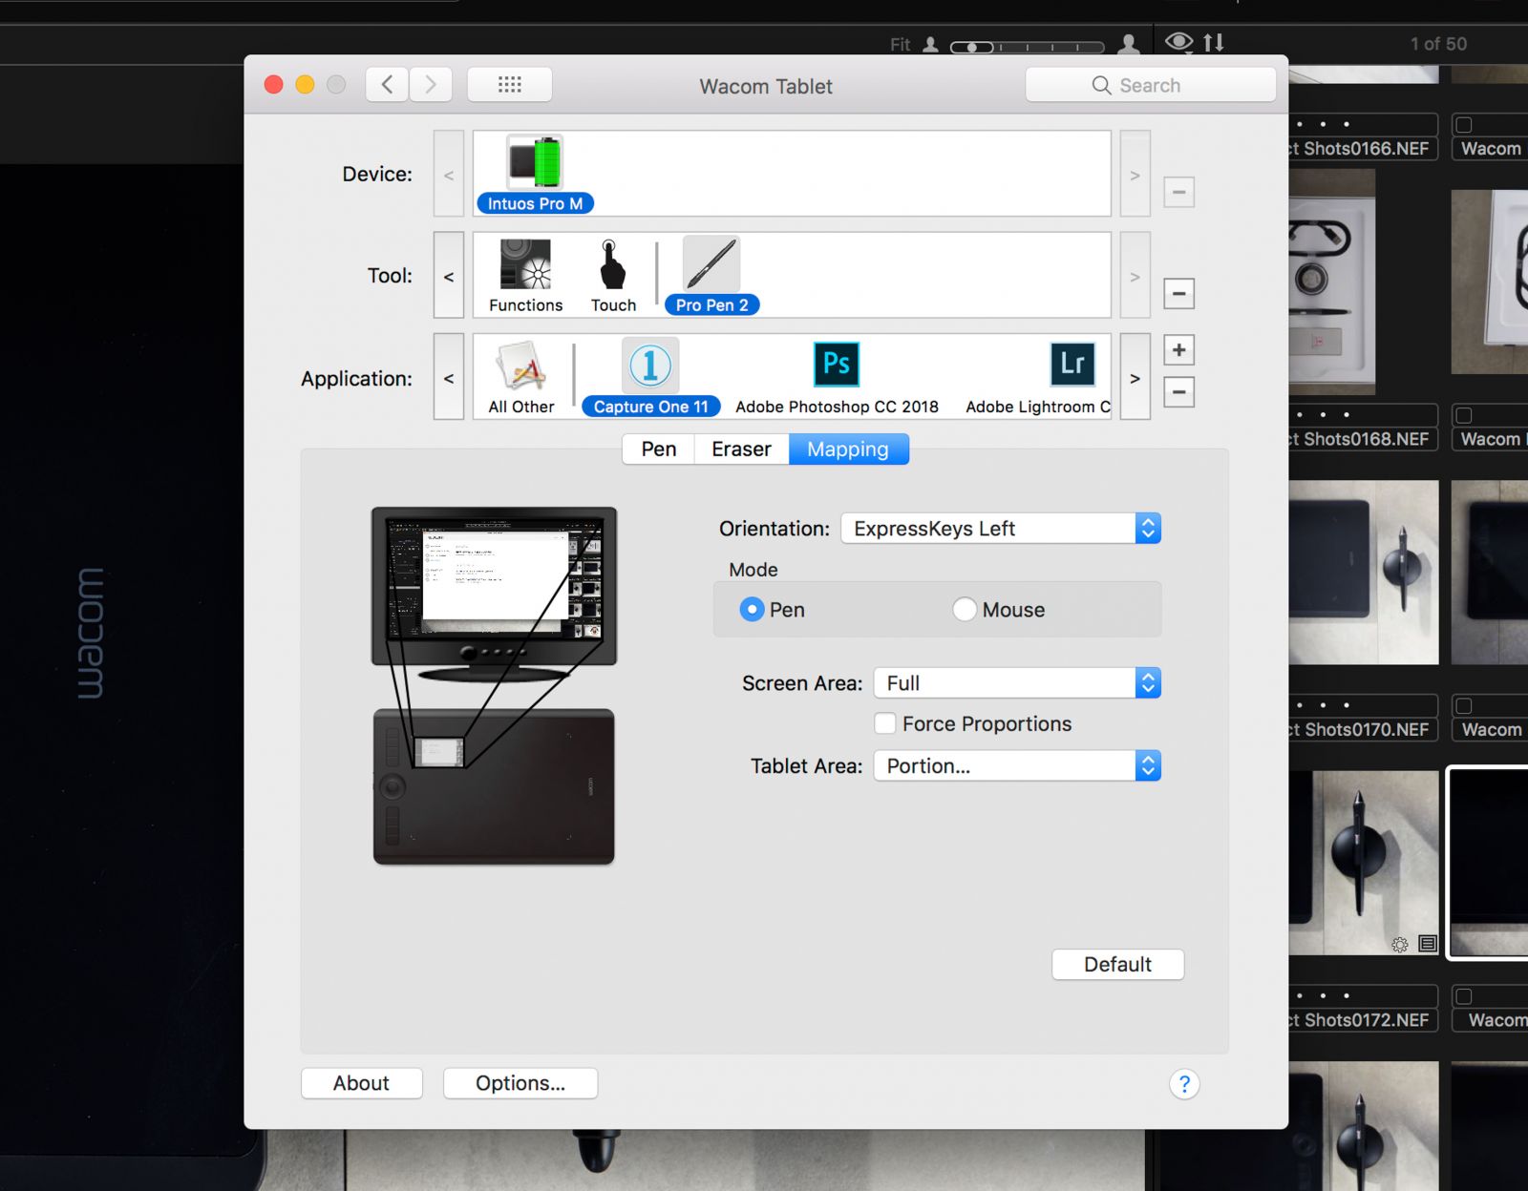Open the help question mark button
1528x1191 pixels.
pyautogui.click(x=1184, y=1084)
